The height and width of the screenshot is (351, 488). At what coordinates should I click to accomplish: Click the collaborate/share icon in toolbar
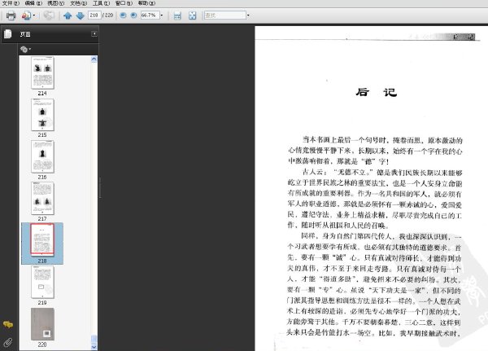click(x=26, y=15)
